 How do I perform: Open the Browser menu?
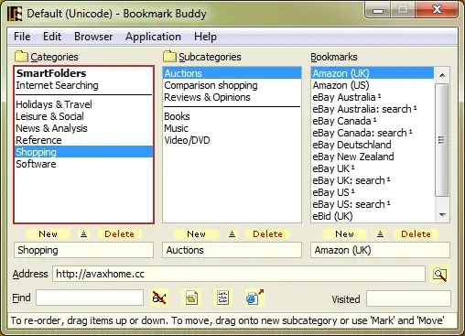pyautogui.click(x=93, y=37)
